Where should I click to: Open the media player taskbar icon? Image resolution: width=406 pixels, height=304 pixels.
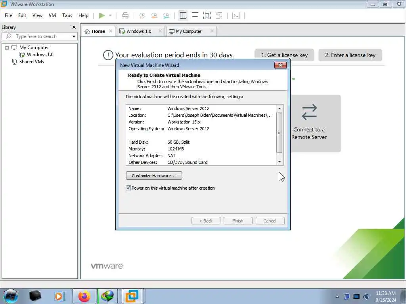tap(59, 296)
